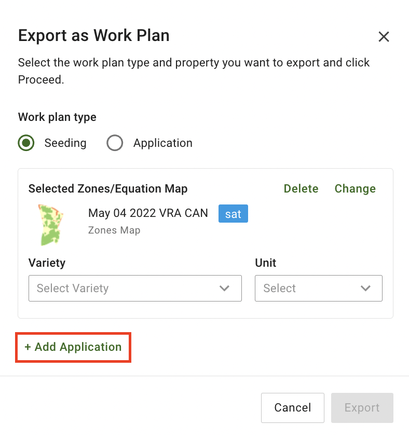Click the chevron arrow in Variety field

click(x=225, y=288)
